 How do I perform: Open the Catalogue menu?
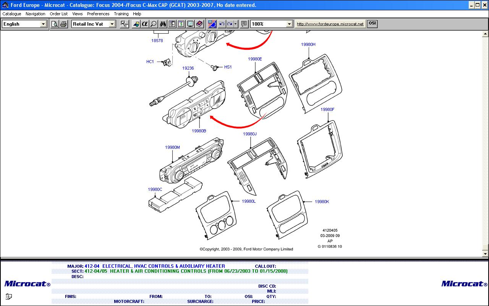[12, 14]
